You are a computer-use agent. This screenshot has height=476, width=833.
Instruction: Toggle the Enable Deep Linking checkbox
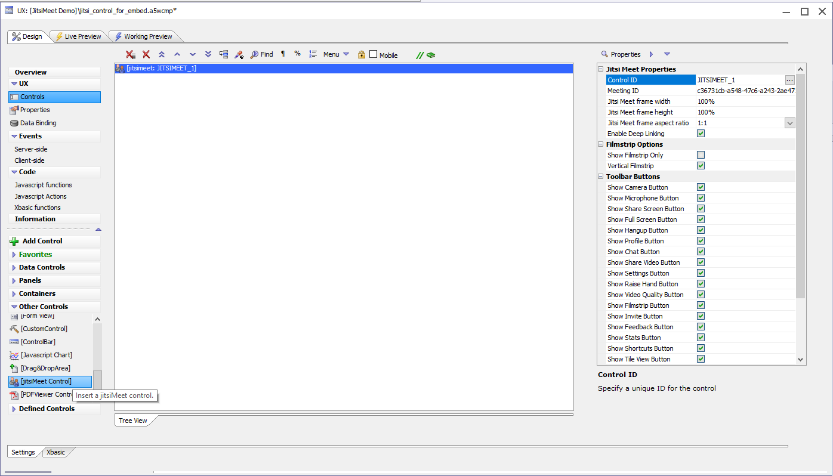tap(701, 134)
